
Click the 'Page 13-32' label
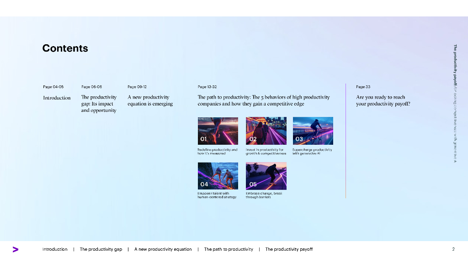pos(207,87)
